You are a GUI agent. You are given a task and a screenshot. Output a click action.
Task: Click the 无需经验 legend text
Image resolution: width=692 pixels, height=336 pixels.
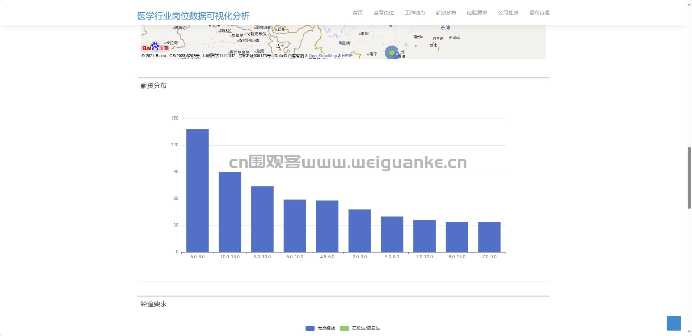[326, 328]
